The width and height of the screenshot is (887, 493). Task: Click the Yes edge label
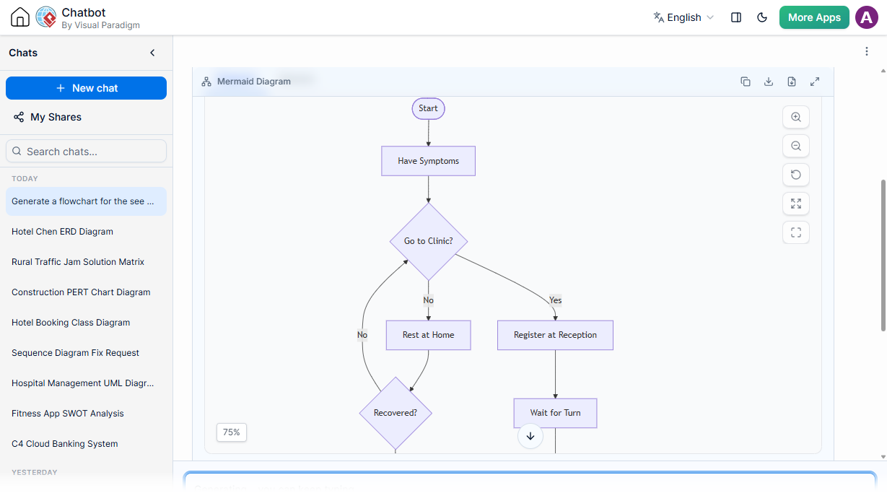(x=555, y=300)
